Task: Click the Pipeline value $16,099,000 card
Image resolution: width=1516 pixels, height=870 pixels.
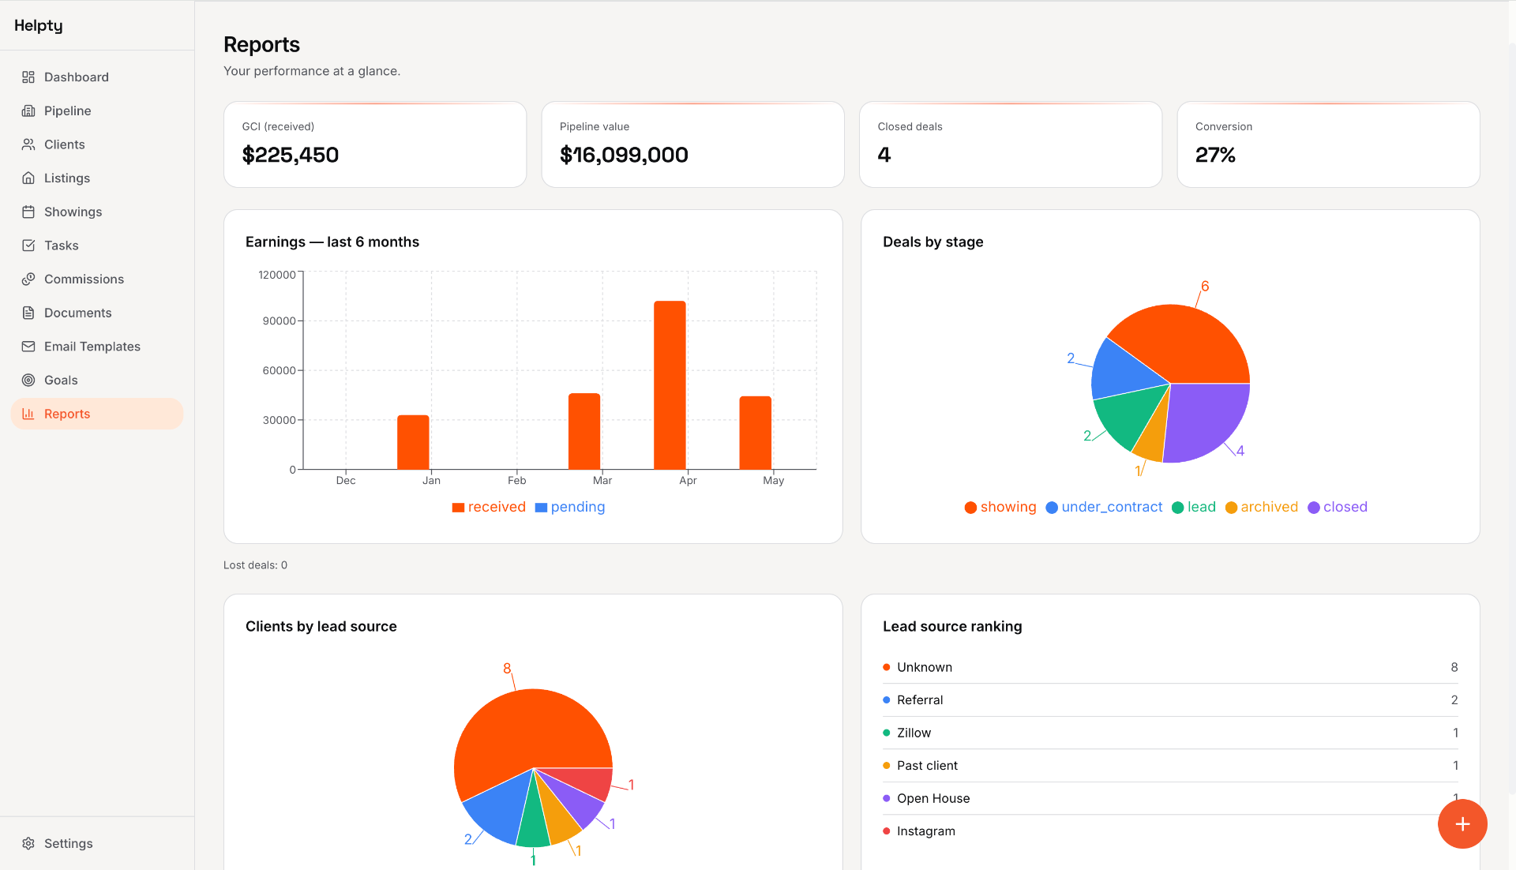Action: pyautogui.click(x=692, y=144)
